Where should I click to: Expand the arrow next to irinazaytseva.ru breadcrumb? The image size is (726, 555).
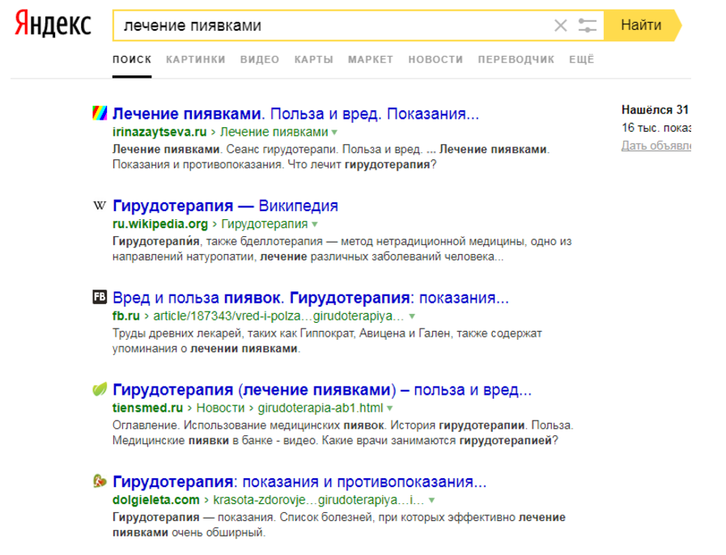click(x=334, y=133)
